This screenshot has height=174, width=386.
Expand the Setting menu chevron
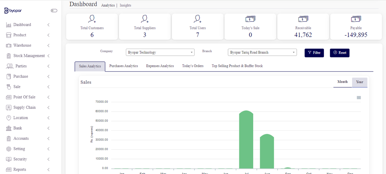[x=49, y=149]
